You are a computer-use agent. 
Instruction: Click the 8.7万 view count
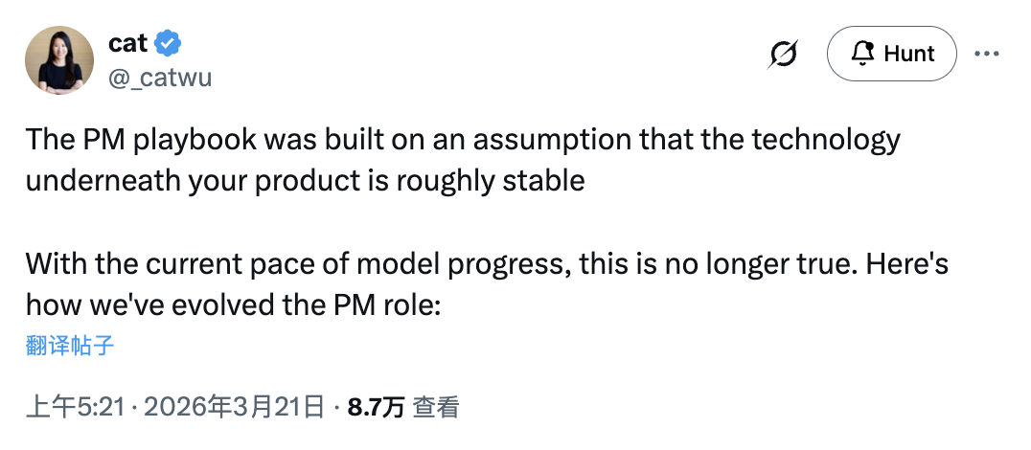pos(376,407)
